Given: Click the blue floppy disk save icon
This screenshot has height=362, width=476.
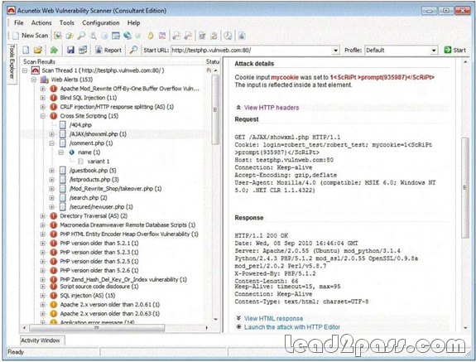Looking at the screenshot, I should coord(70,50).
